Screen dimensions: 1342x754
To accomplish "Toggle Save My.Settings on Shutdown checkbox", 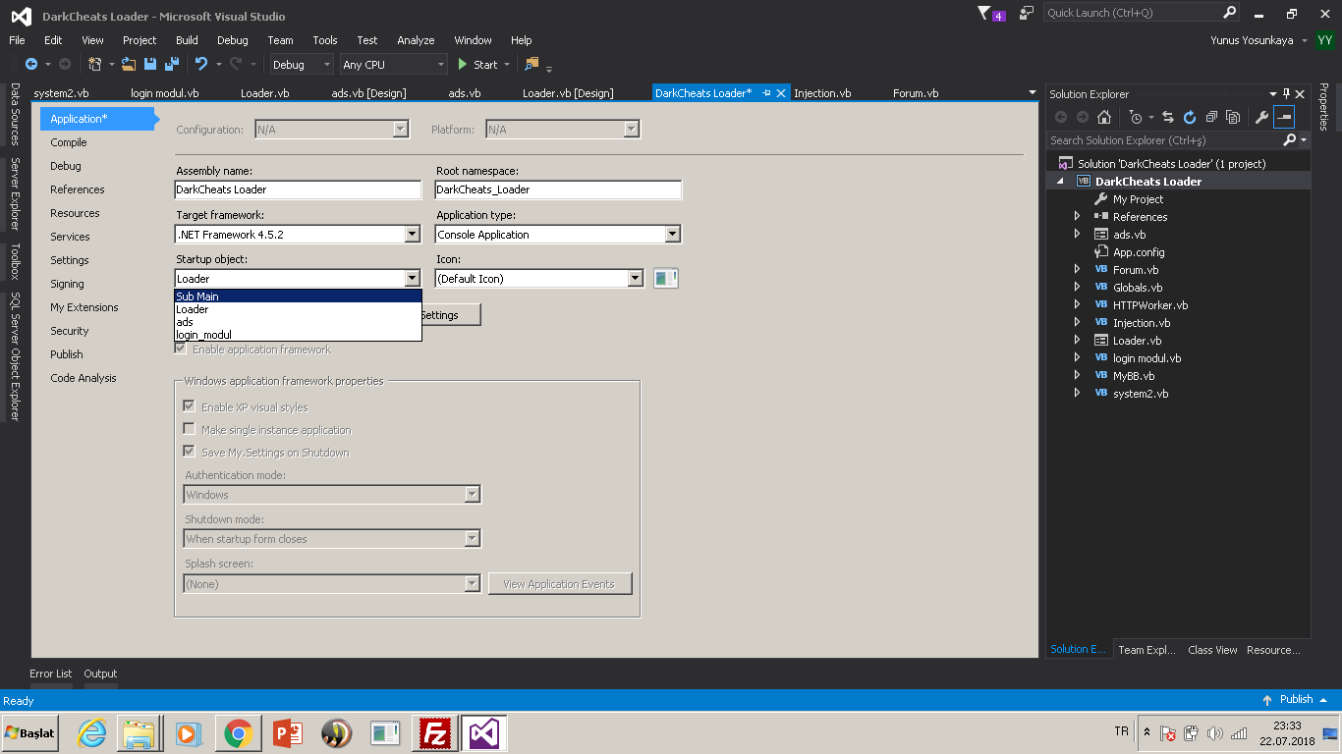I will point(189,452).
